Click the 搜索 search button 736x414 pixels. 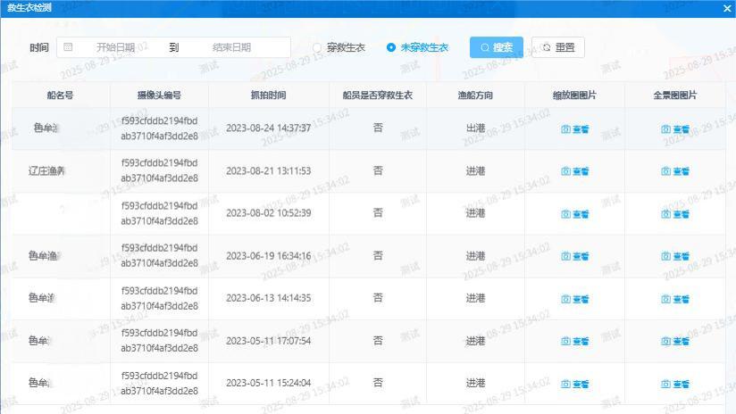click(x=496, y=47)
